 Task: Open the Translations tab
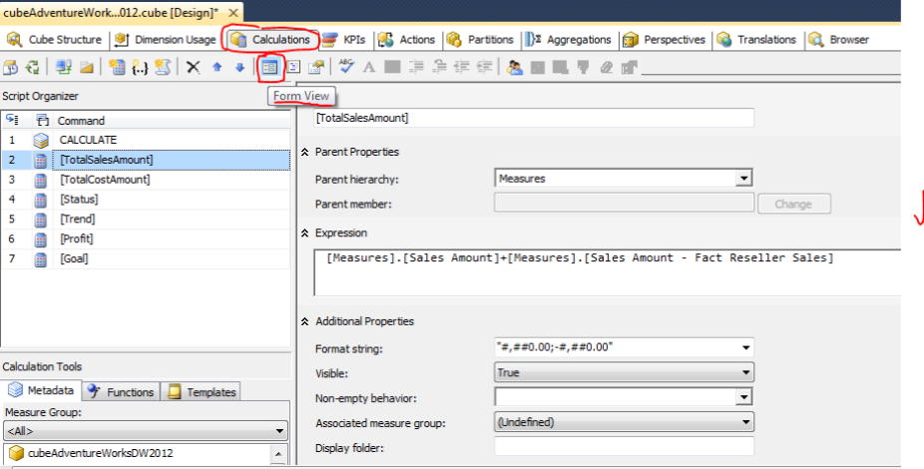(x=757, y=40)
